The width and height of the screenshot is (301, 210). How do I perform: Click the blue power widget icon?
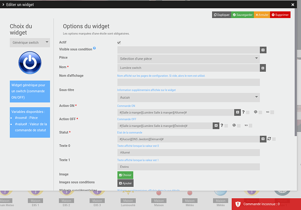(30, 63)
